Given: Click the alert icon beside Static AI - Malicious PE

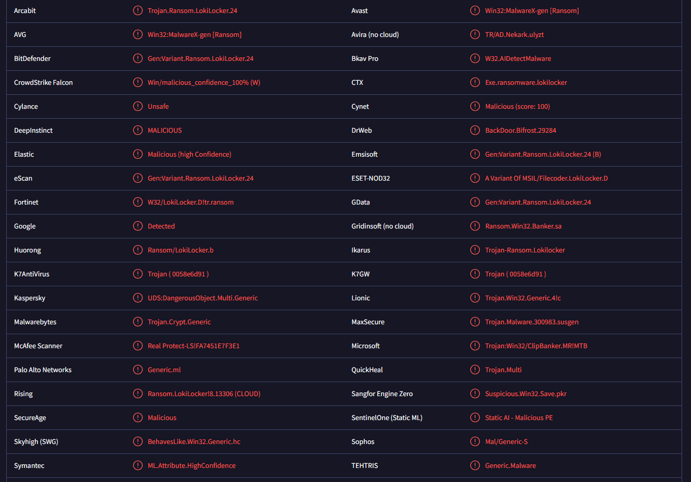Looking at the screenshot, I should click(475, 417).
